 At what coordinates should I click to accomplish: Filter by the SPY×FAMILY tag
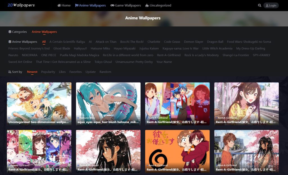tap(261, 55)
